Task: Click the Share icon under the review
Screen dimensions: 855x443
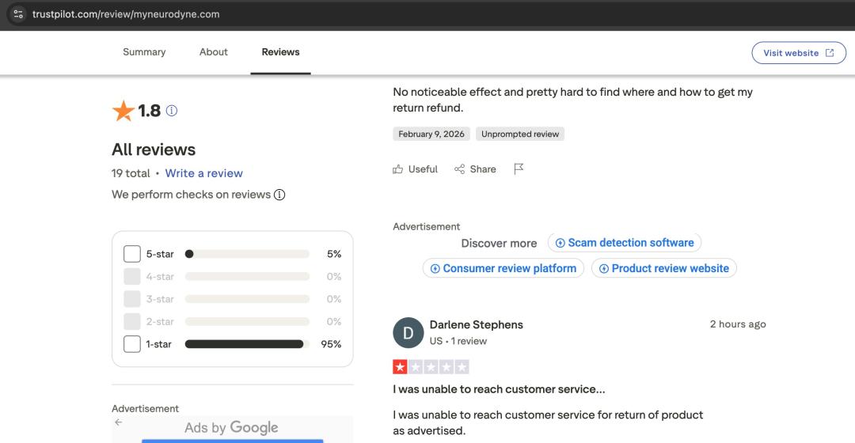Action: pos(459,169)
